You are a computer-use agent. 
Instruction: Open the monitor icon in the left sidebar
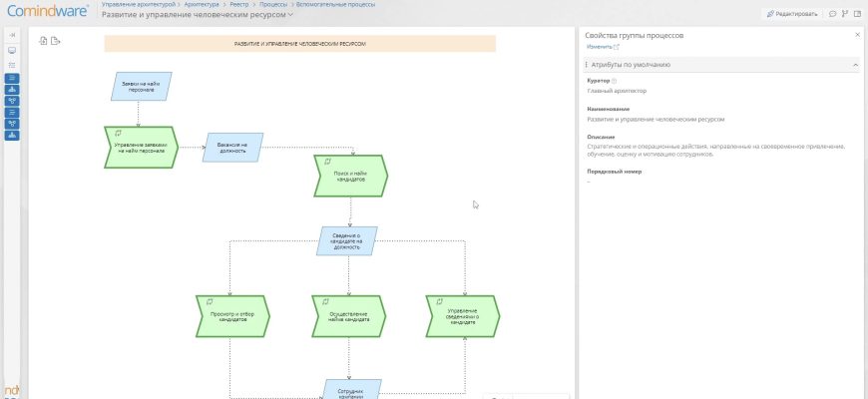point(12,49)
